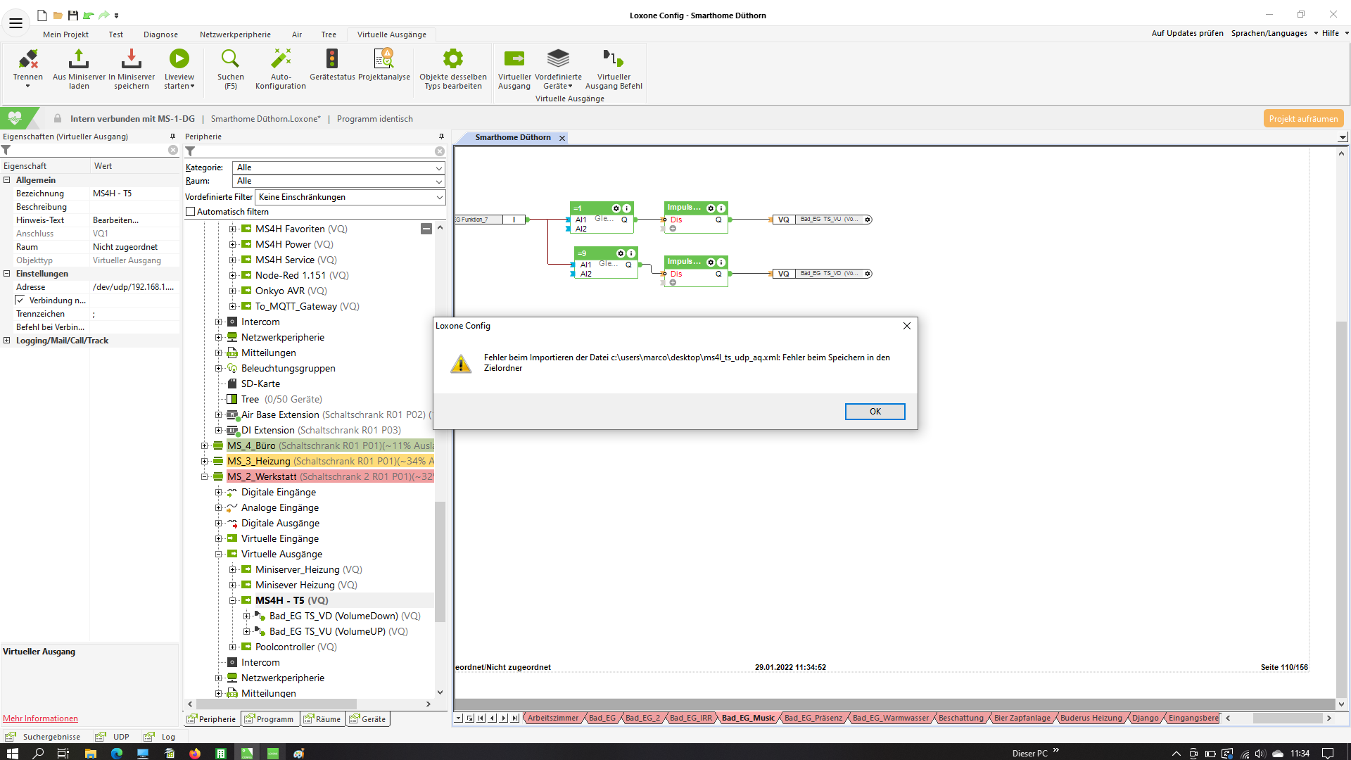The height and width of the screenshot is (760, 1351).
Task: Click In Miniserver speichern icon
Action: tap(132, 59)
